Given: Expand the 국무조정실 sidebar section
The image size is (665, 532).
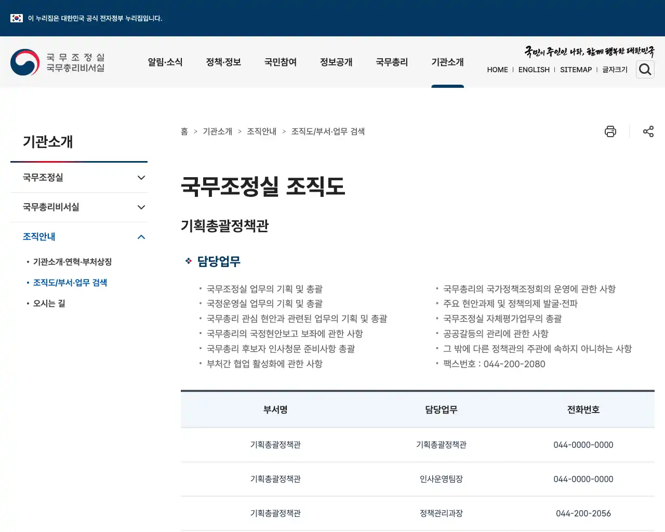Looking at the screenshot, I should pyautogui.click(x=79, y=178).
